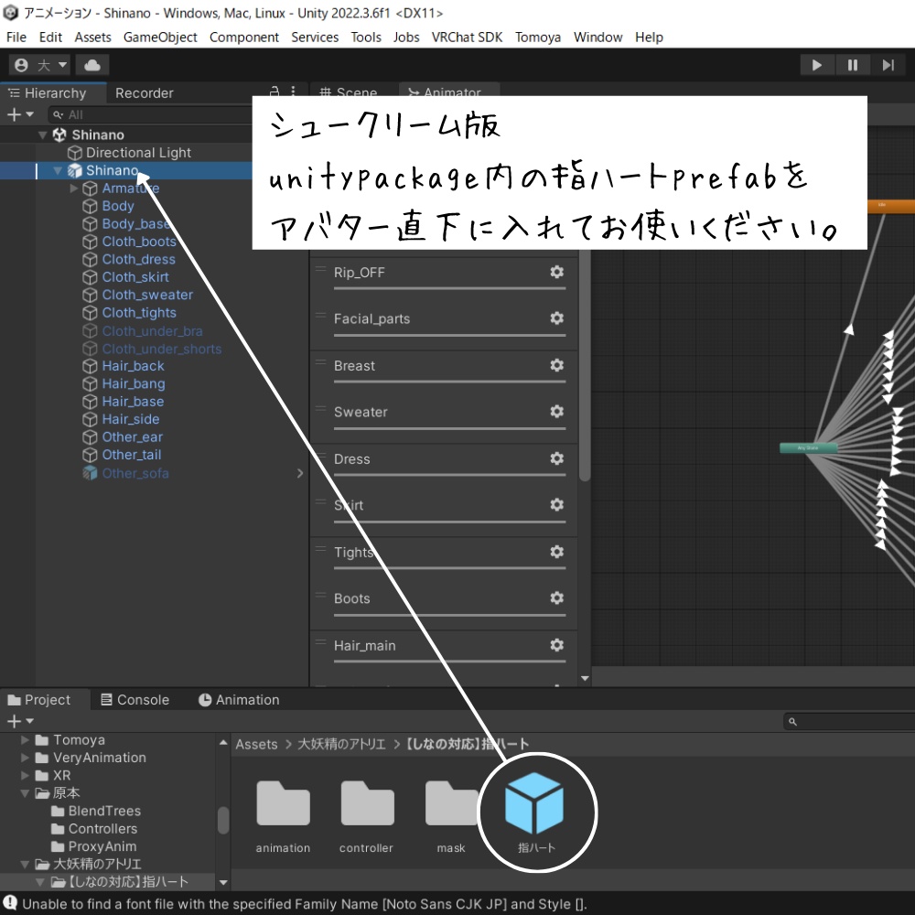Open settings gear for Skirt layer

[x=556, y=505]
